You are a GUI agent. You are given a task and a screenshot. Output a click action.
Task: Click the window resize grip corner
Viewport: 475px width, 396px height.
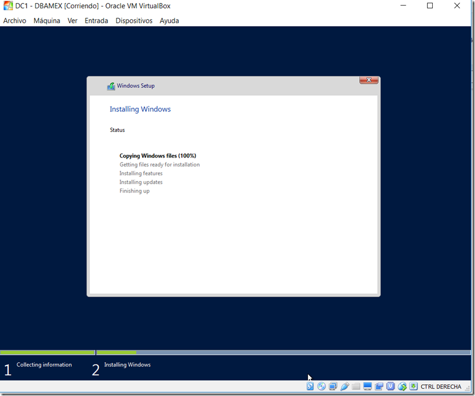(x=468, y=388)
